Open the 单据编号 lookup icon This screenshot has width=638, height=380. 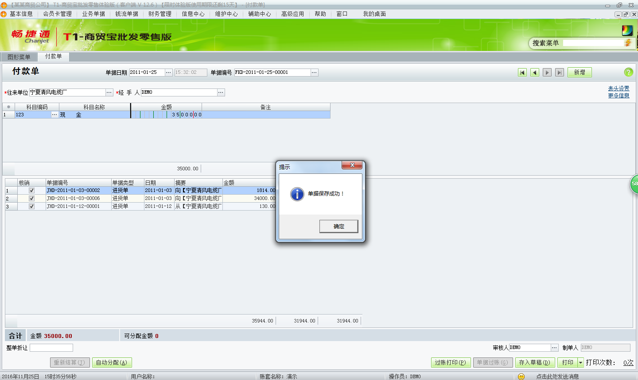(313, 72)
